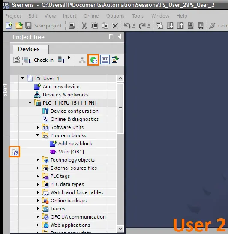Toggle the project tree column layout icon
The height and width of the screenshot is (234, 228).
point(111,37)
